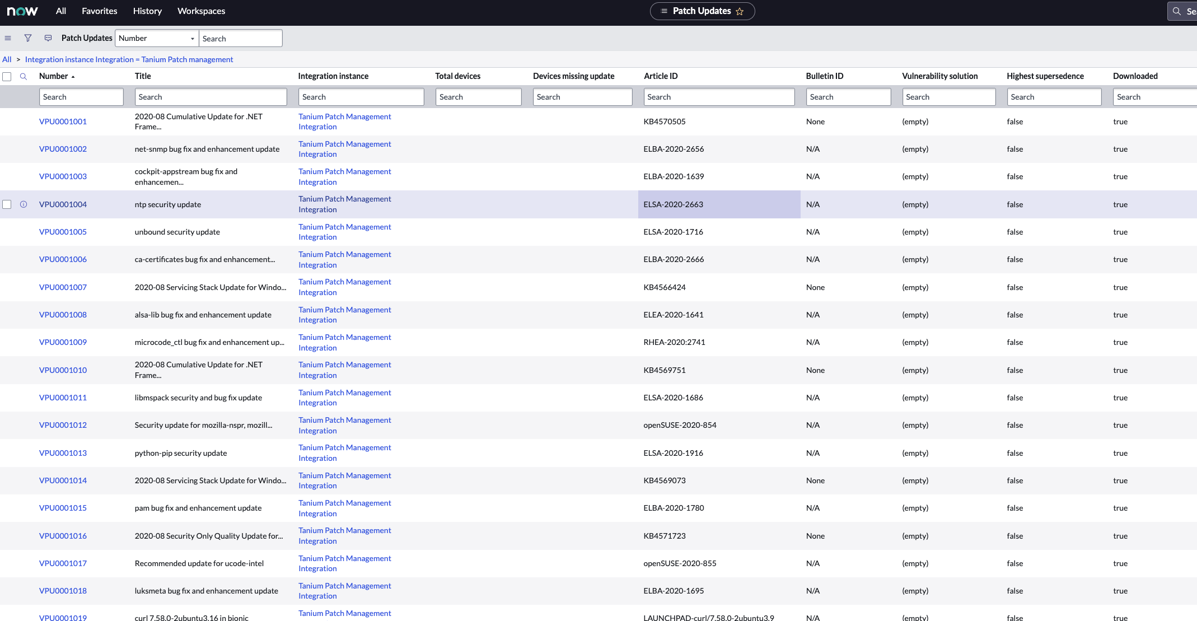The image size is (1197, 621).
Task: Open record VPU0001007
Action: click(63, 287)
